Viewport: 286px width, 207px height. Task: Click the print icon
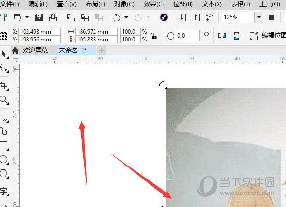53,17
